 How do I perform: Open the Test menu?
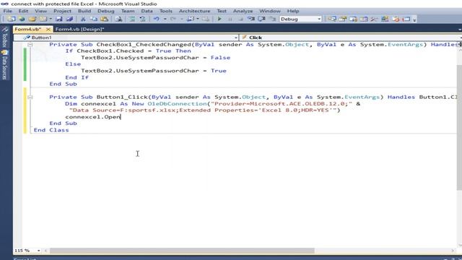click(222, 11)
